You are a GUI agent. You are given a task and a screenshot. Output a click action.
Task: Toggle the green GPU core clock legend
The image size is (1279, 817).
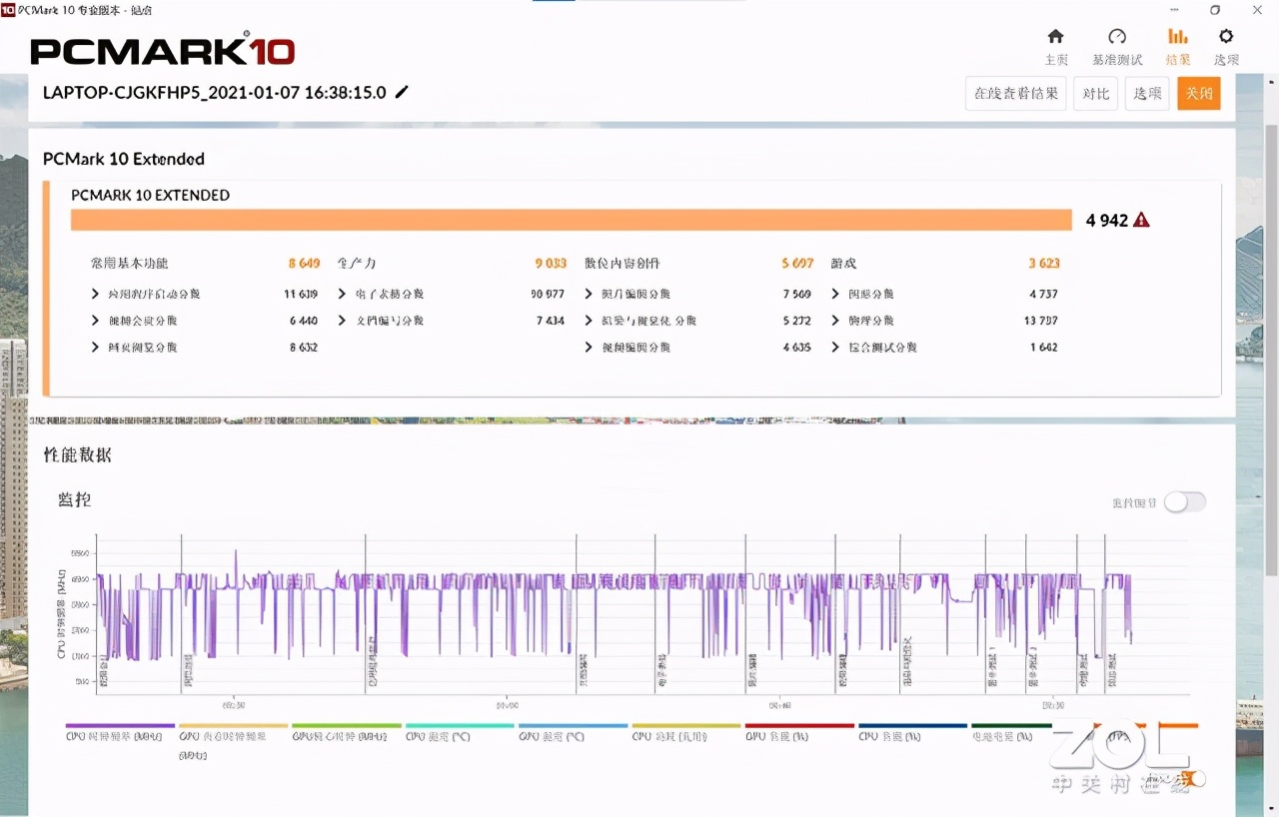click(347, 733)
